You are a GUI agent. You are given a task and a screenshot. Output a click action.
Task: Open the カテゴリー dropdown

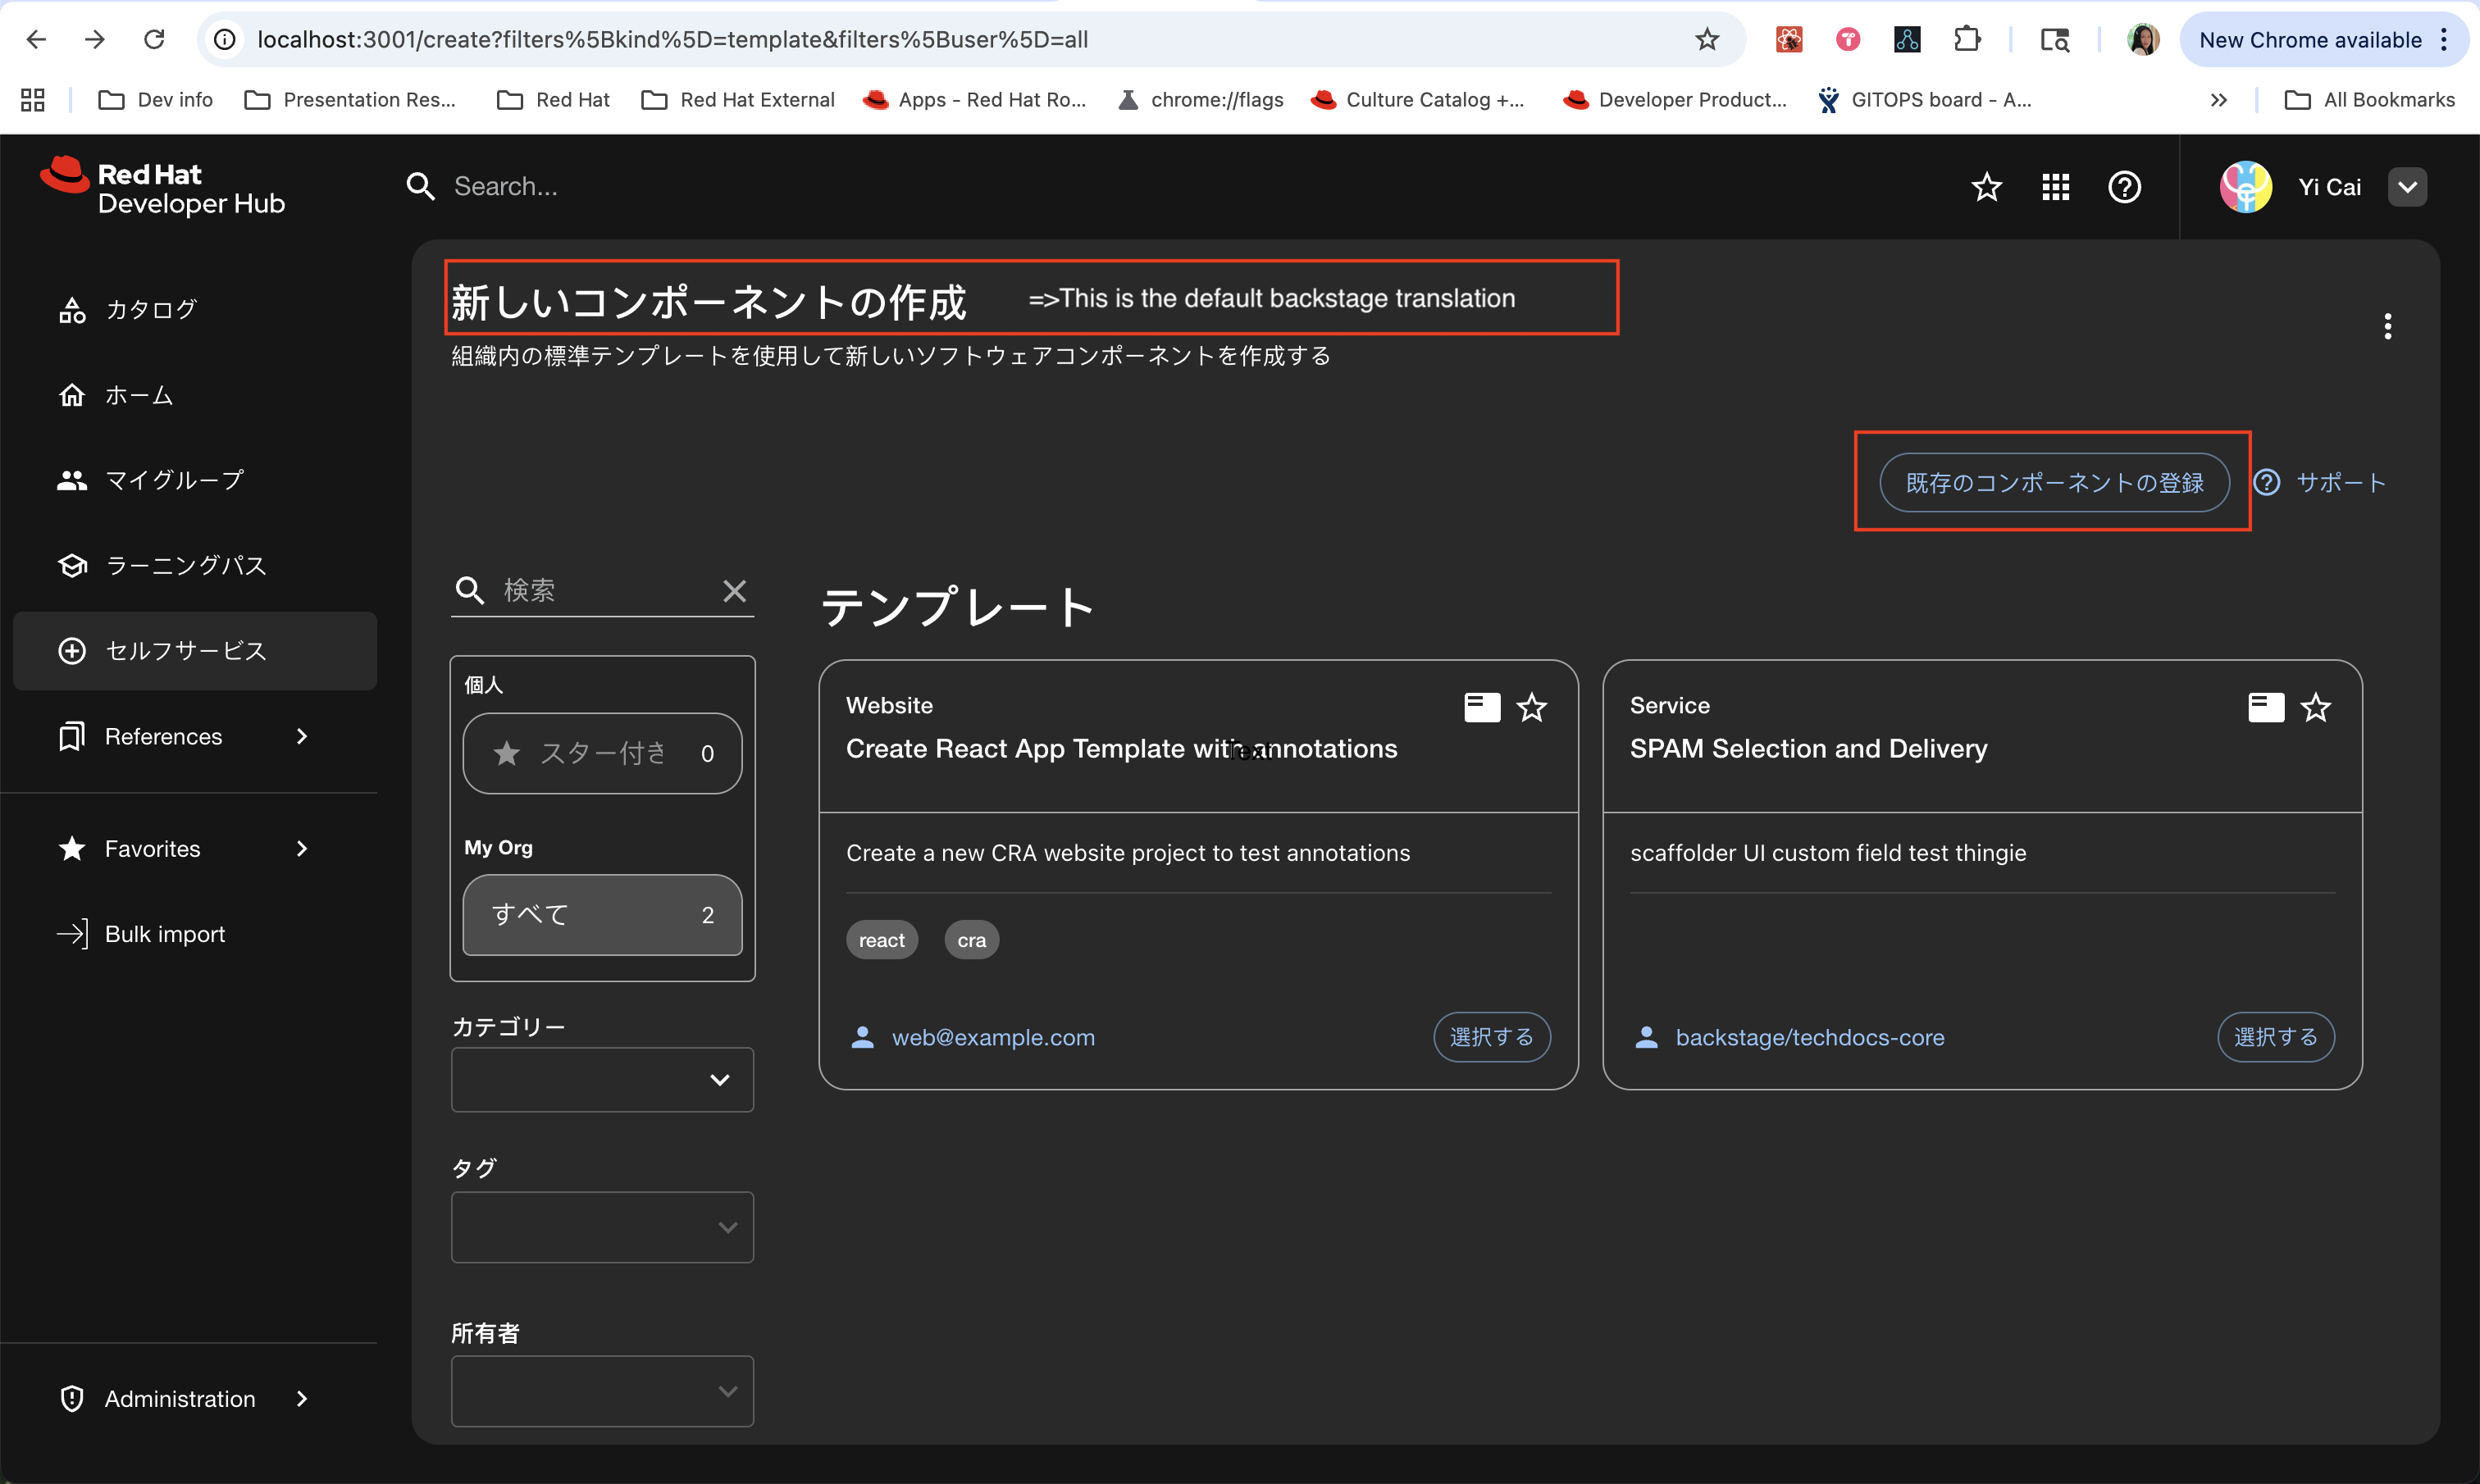tap(602, 1080)
